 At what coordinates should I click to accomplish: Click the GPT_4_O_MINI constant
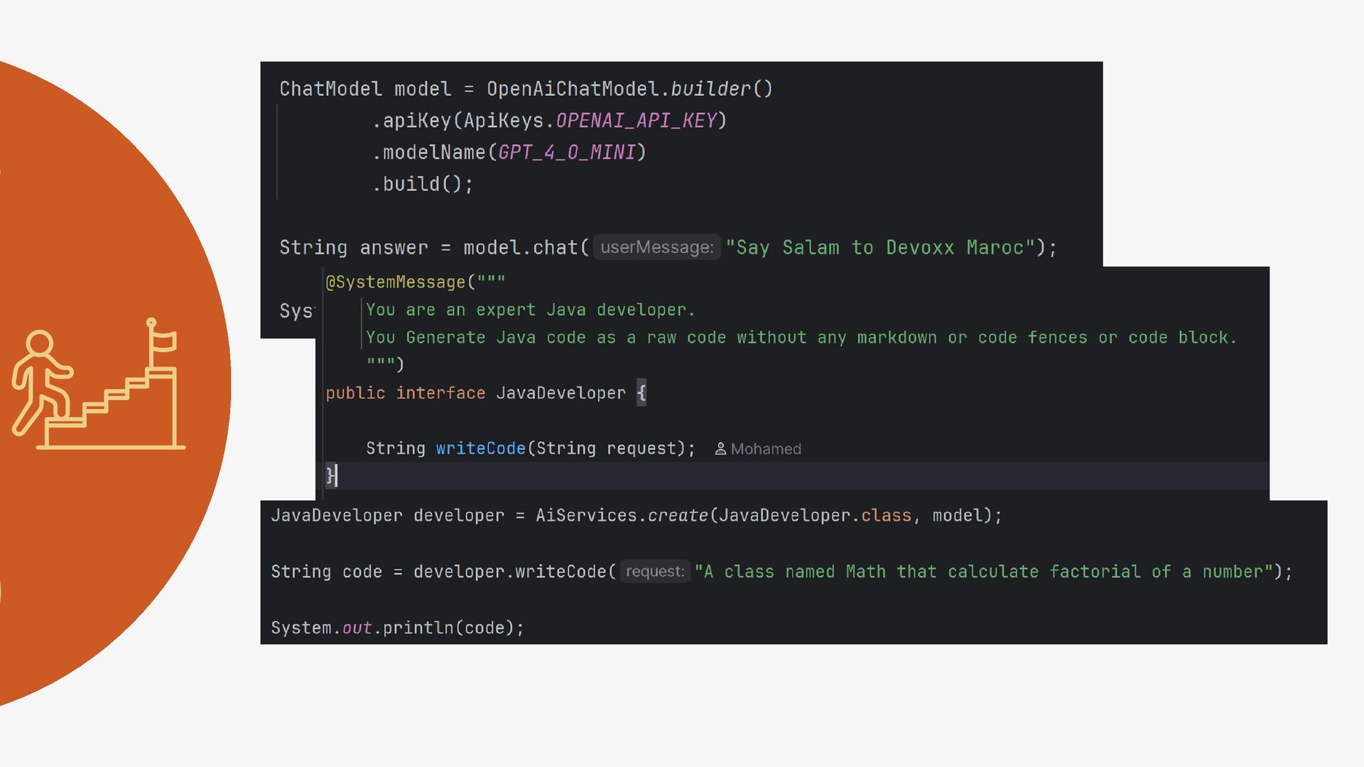566,152
